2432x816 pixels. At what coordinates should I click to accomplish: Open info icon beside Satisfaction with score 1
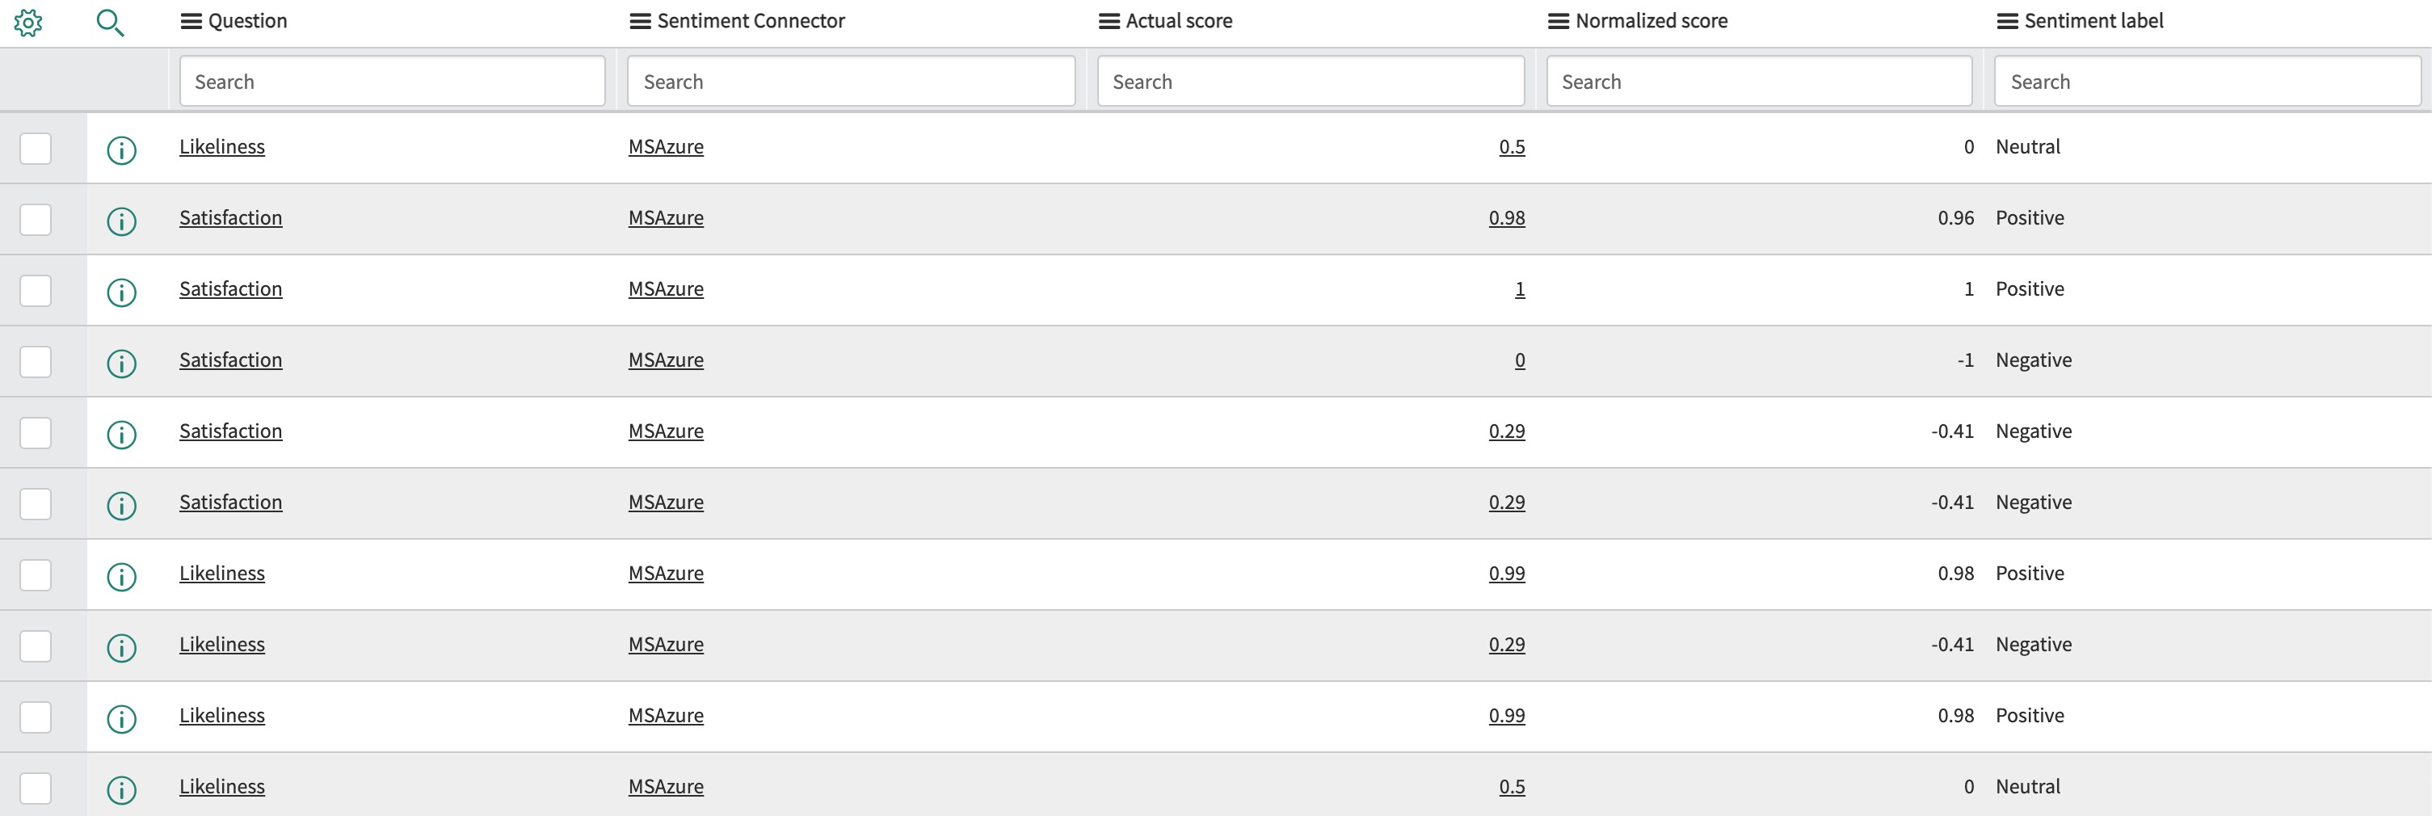(x=123, y=290)
